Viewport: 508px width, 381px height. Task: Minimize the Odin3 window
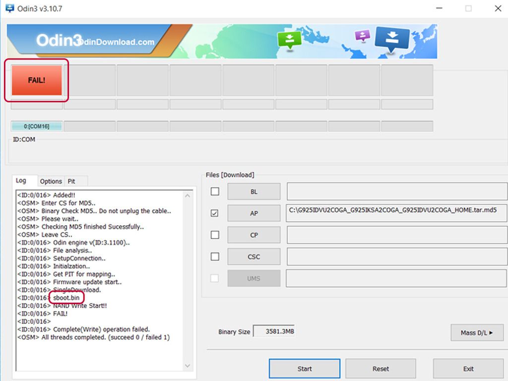tap(440, 8)
